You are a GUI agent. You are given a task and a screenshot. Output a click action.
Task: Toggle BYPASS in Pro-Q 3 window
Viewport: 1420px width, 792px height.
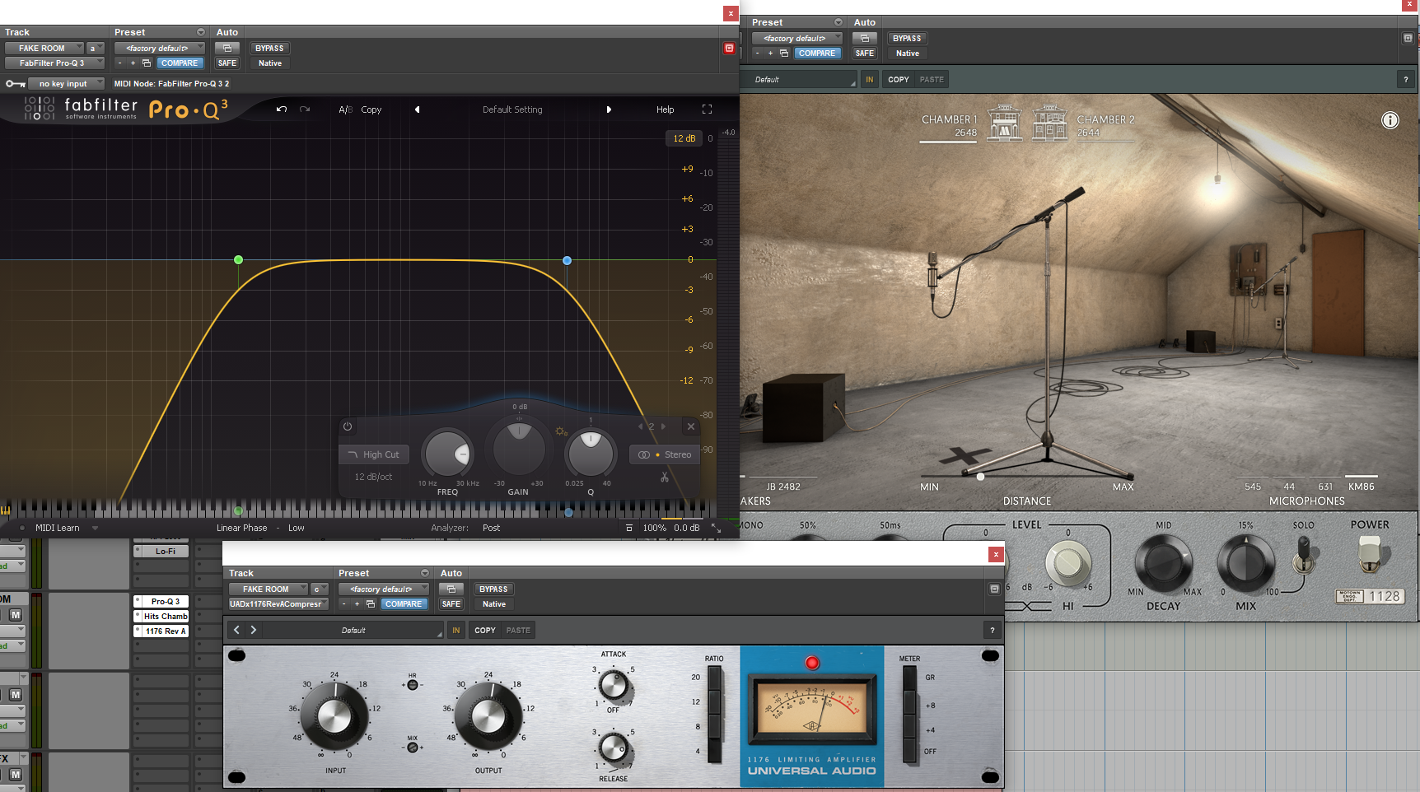click(269, 49)
